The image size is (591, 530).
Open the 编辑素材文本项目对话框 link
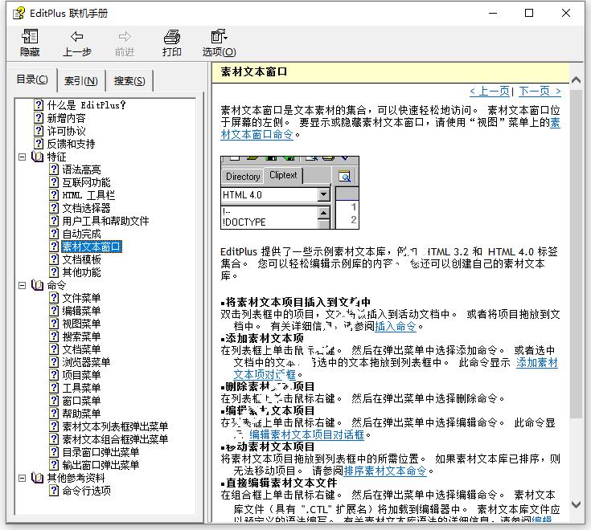[x=306, y=434]
